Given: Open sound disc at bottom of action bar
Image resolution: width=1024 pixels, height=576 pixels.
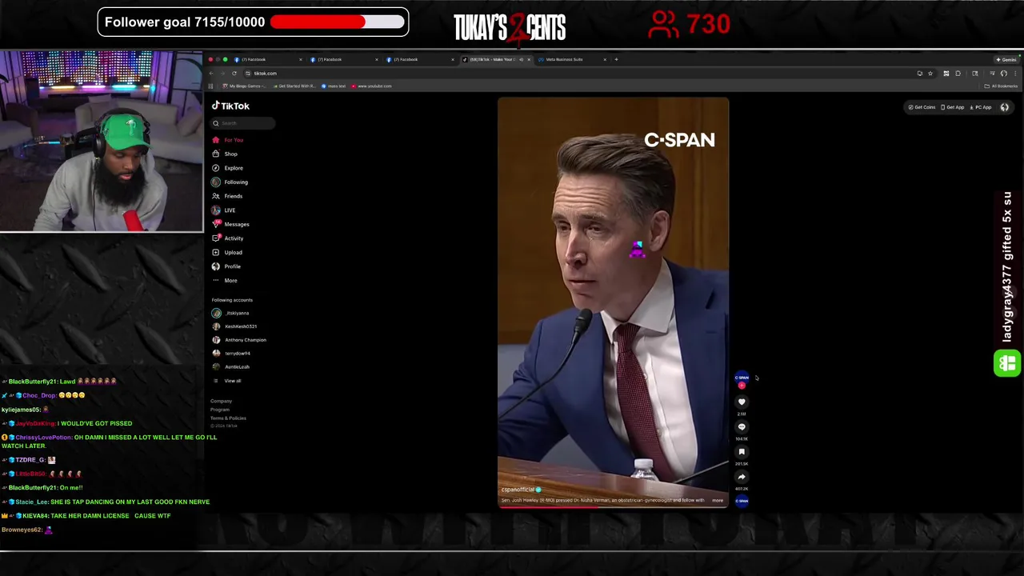Looking at the screenshot, I should pyautogui.click(x=742, y=501).
